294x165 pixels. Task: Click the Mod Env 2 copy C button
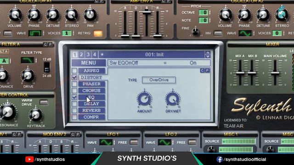coord(73,134)
